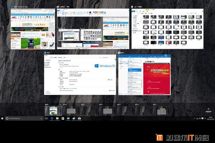The image size is (215, 143).
Task: Launch the Store app from taskbar
Action: tap(63, 118)
